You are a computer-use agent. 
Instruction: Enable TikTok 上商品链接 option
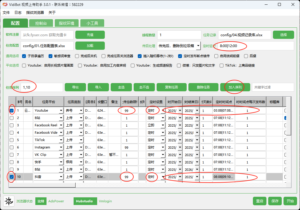point(222,65)
